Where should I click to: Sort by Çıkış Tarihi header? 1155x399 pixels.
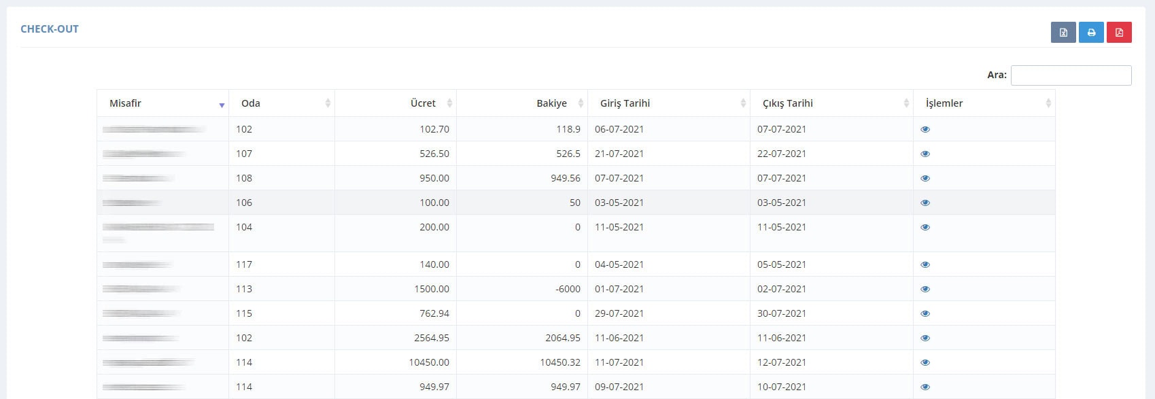click(x=832, y=103)
